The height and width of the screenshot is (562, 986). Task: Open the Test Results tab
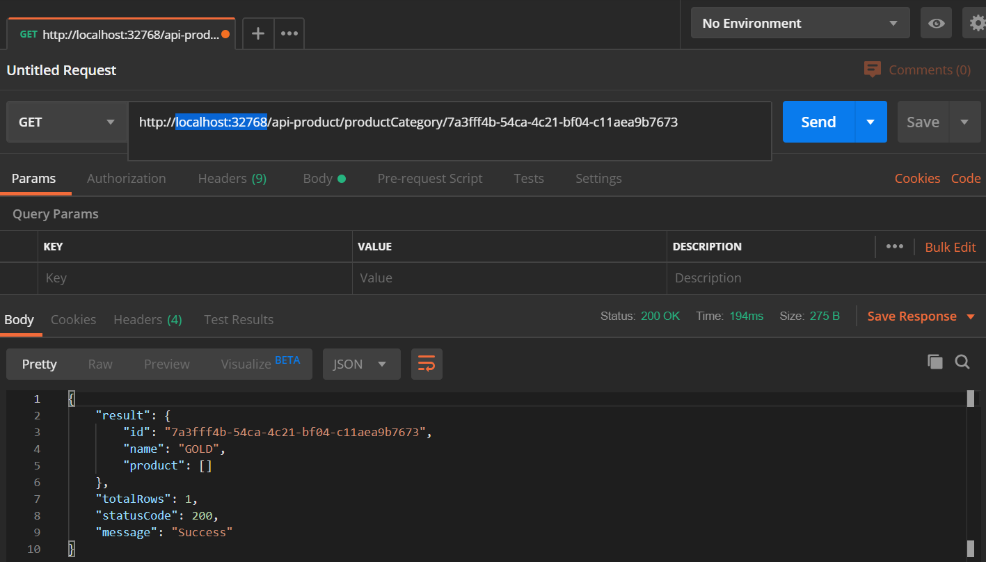[x=239, y=320]
